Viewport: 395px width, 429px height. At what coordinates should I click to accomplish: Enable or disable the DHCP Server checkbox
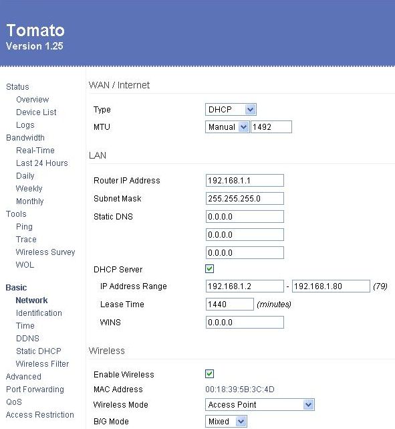pyautogui.click(x=209, y=268)
